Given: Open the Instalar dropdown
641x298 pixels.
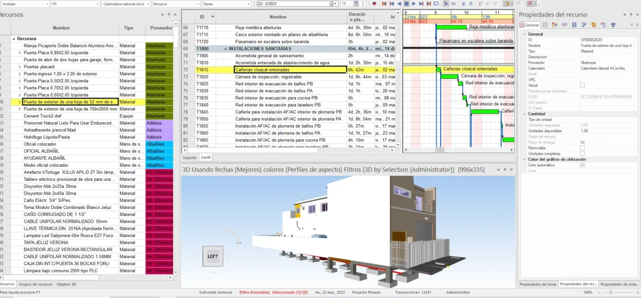Looking at the screenshot, I should click(46, 4).
